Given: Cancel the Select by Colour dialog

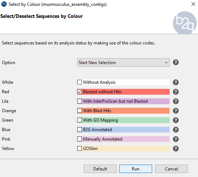Looking at the screenshot, I should (x=171, y=169).
